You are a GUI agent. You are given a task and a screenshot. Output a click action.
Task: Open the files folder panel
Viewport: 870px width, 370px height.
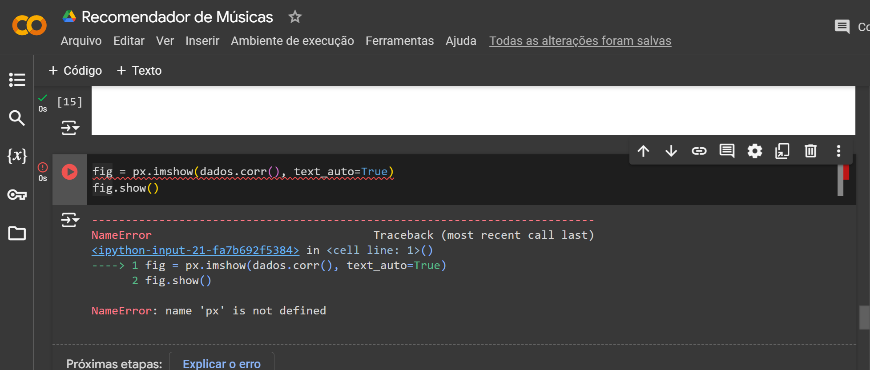(17, 233)
